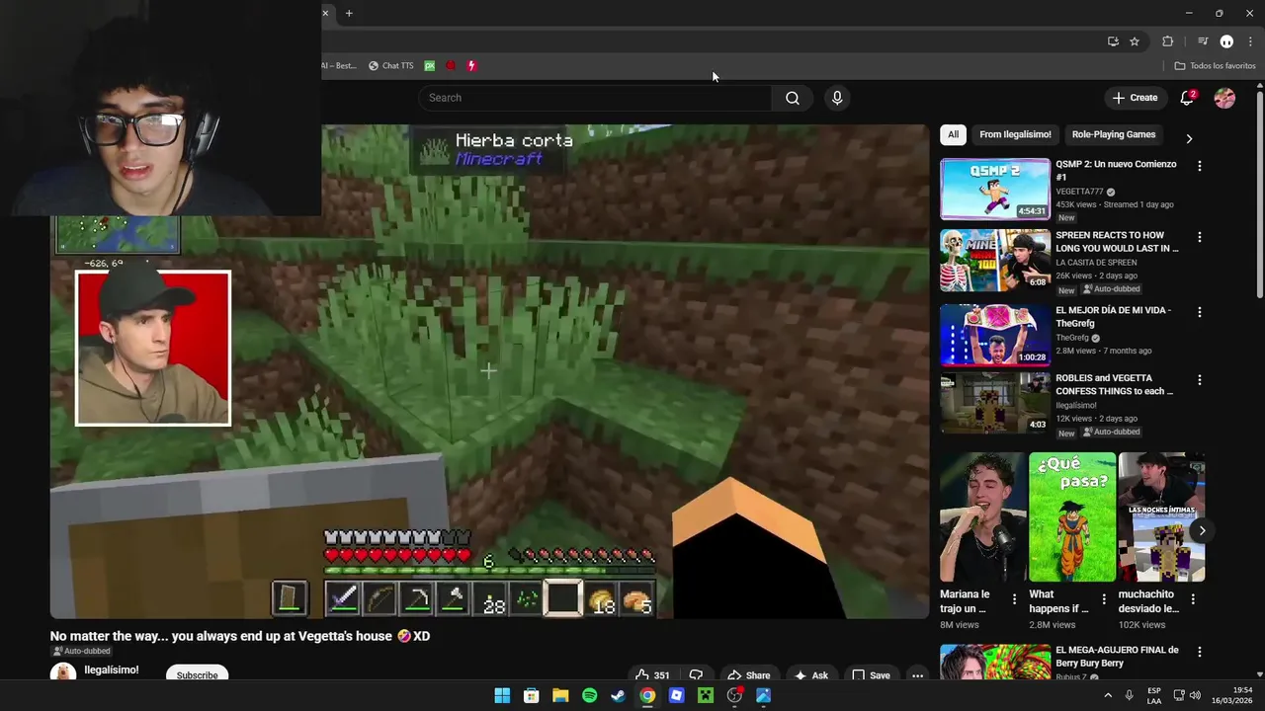Open the system volume control
Image resolution: width=1265 pixels, height=711 pixels.
point(1195,696)
